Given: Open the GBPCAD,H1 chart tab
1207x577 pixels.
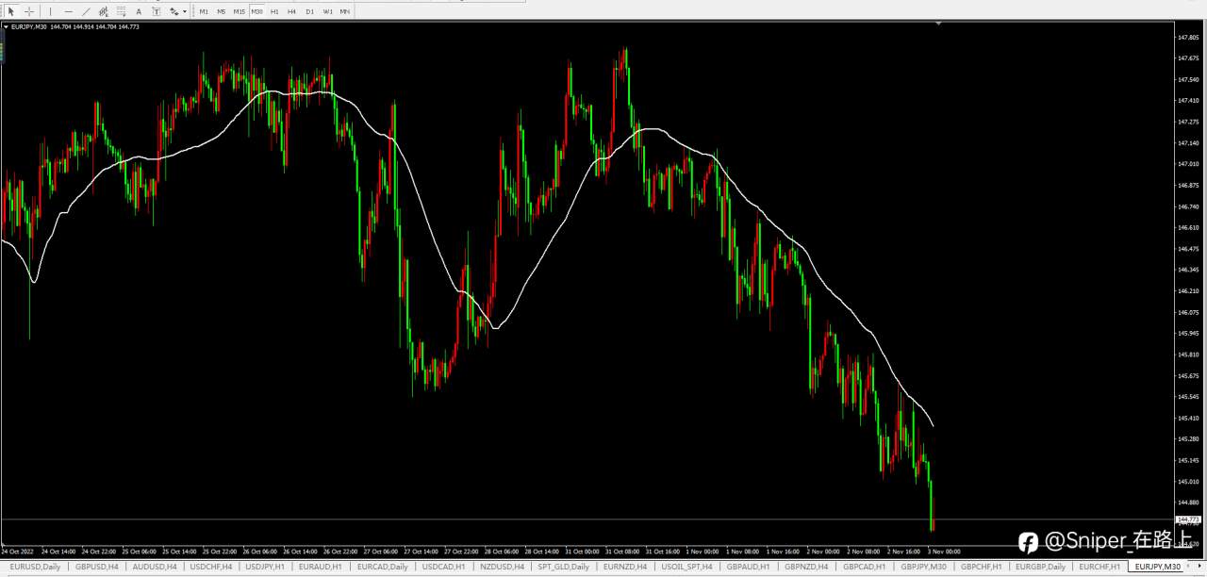Looking at the screenshot, I should [864, 567].
